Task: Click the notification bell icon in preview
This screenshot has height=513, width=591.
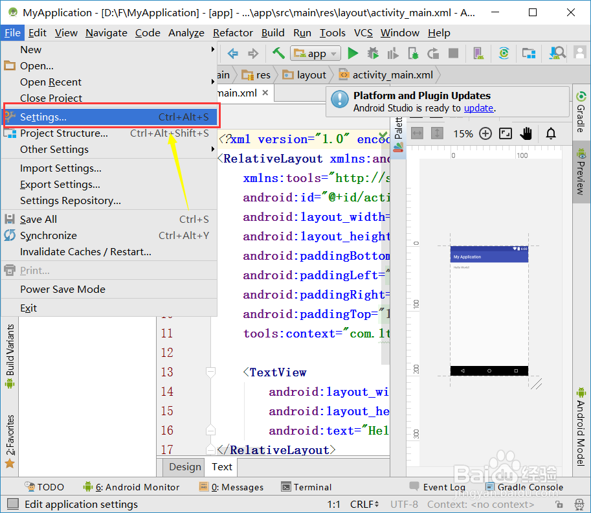Action: point(551,133)
